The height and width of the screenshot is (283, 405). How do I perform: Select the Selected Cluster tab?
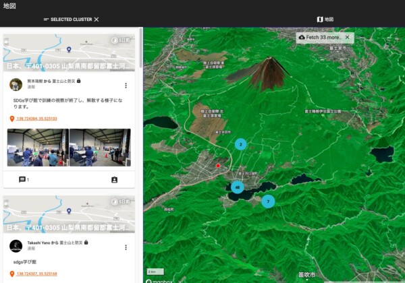[x=67, y=20]
